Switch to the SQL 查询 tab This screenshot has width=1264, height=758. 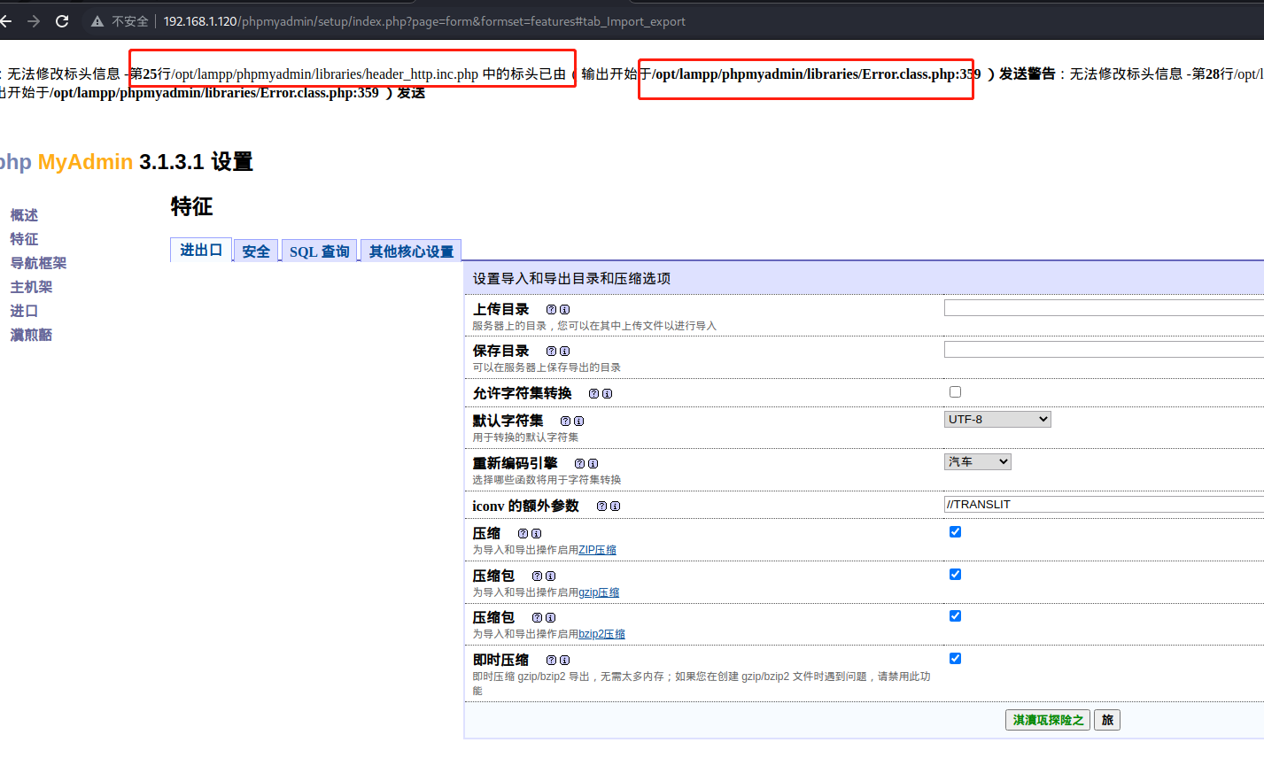point(320,251)
